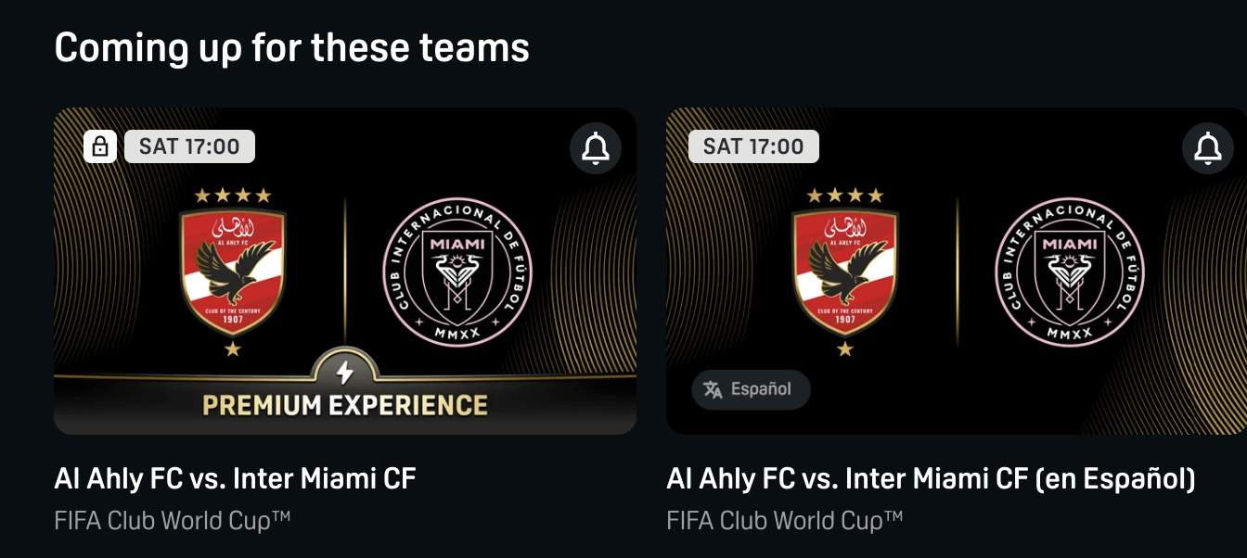Select the Coming up for these teams section header
1247x558 pixels.
(292, 45)
